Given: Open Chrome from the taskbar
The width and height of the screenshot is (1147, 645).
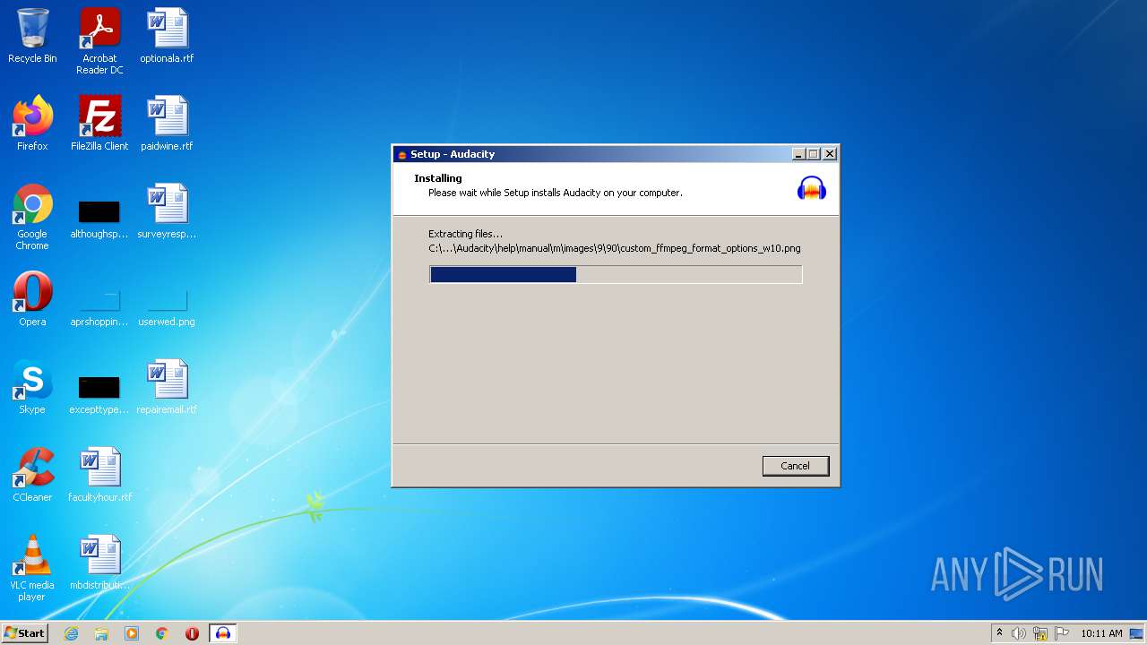Looking at the screenshot, I should click(162, 633).
